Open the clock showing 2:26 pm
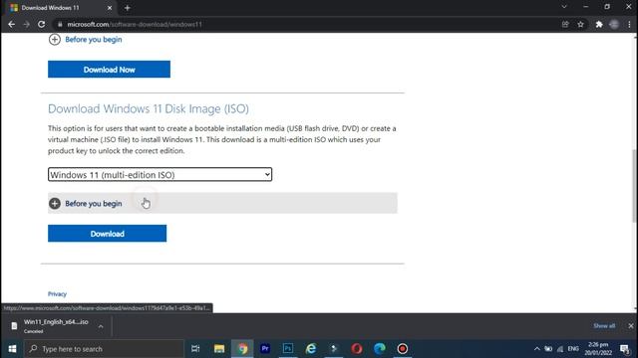 pyautogui.click(x=598, y=349)
